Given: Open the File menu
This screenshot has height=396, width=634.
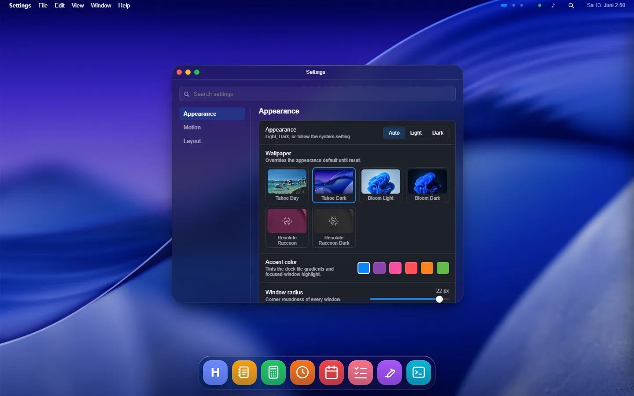Looking at the screenshot, I should point(43,5).
